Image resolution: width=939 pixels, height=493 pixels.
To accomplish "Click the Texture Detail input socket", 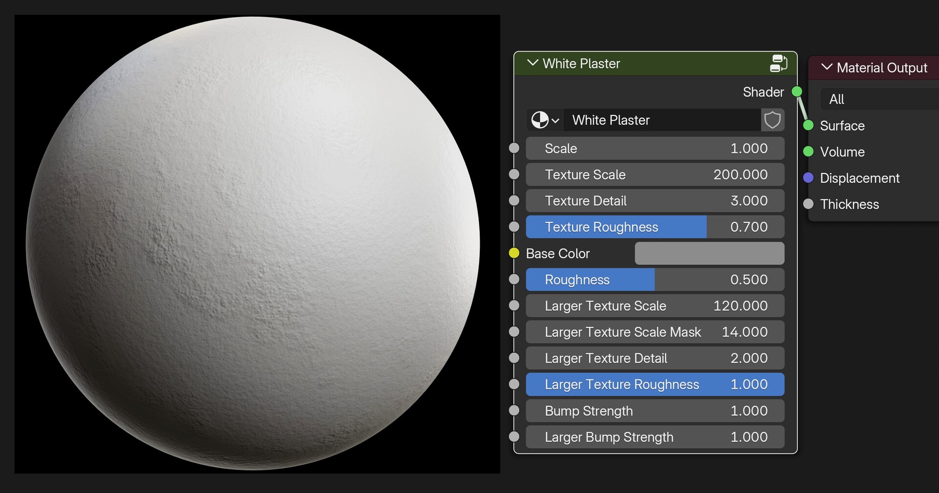I will [514, 200].
